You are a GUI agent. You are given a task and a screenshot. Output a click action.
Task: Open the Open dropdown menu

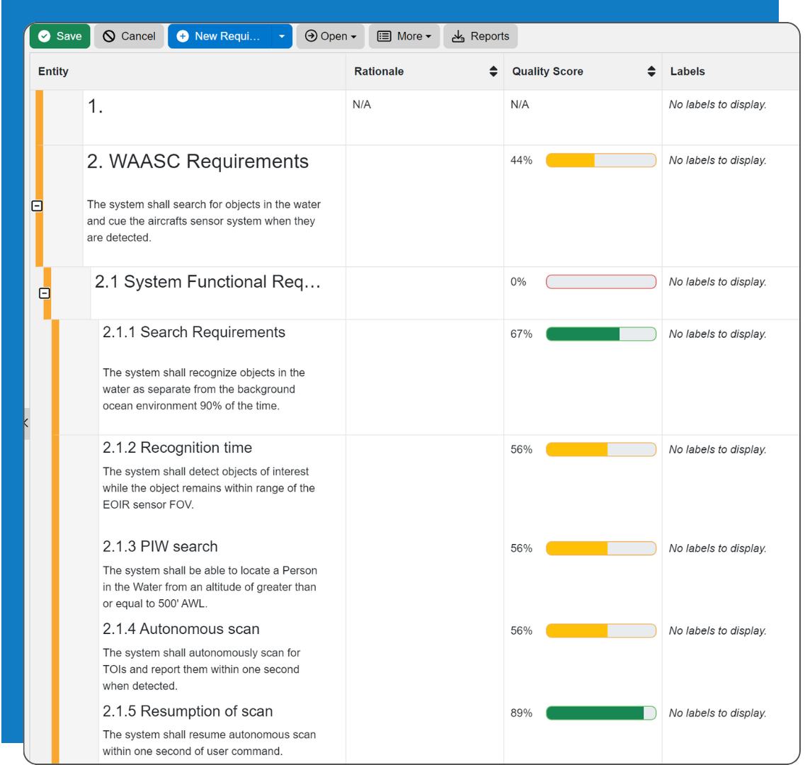(x=330, y=36)
